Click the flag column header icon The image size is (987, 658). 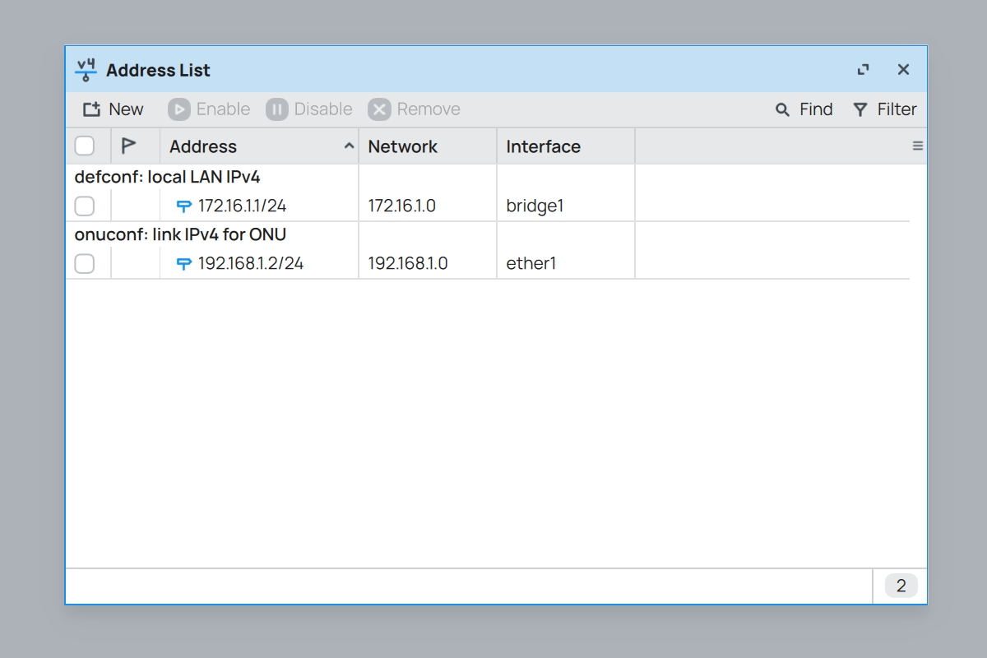click(x=128, y=146)
